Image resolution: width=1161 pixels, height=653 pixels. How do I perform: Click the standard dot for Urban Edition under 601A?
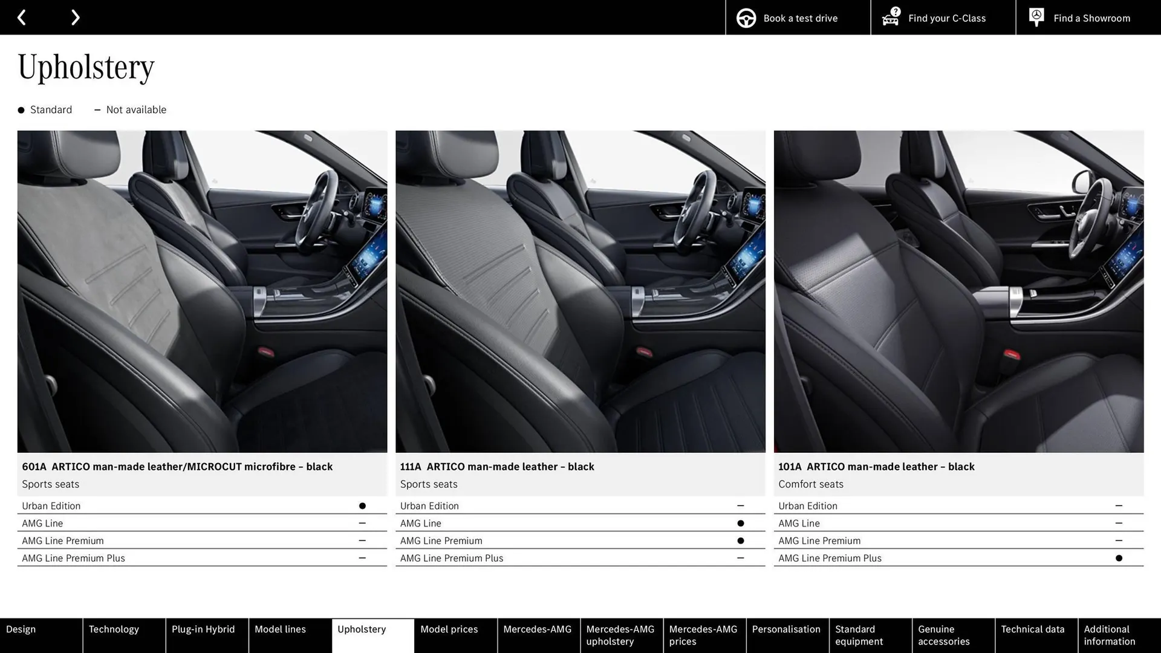(362, 505)
